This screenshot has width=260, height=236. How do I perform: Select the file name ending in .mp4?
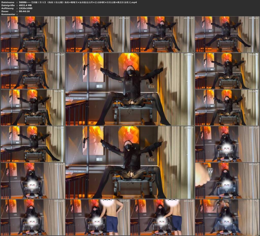click(78, 2)
